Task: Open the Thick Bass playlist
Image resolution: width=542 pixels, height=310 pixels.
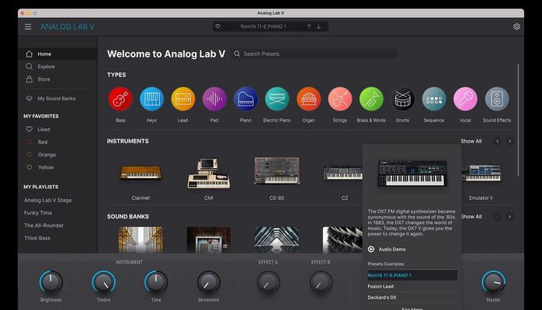Action: (x=37, y=238)
